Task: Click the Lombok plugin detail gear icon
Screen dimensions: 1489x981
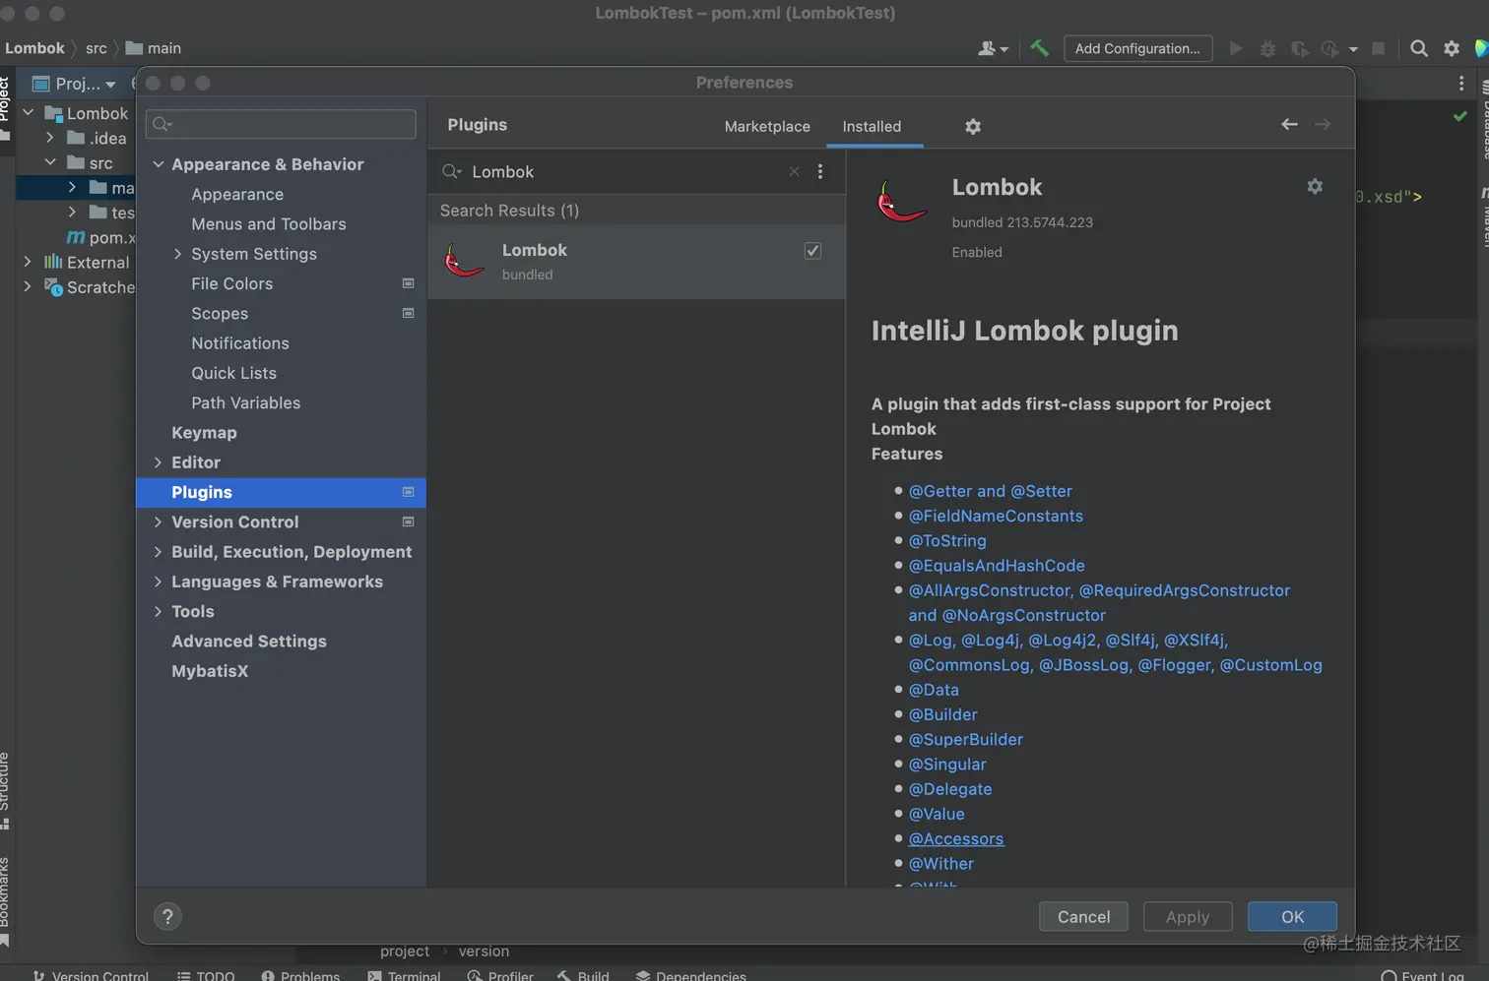Action: pos(1315,186)
